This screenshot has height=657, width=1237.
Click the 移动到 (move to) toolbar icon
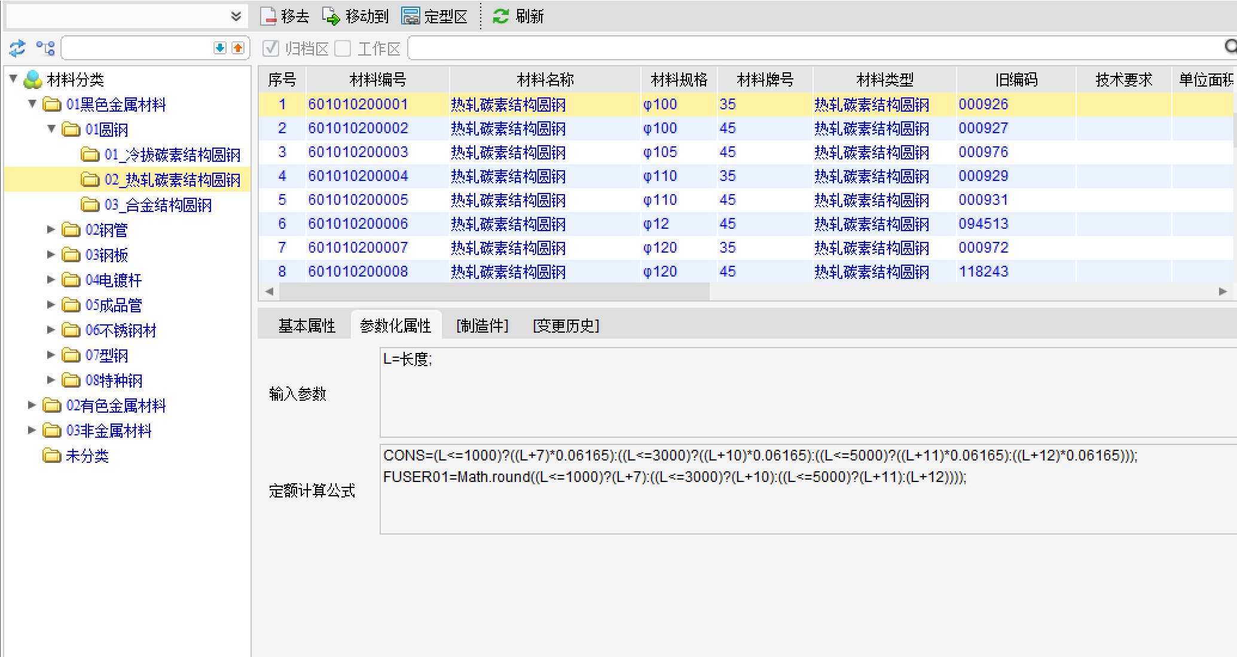(331, 16)
